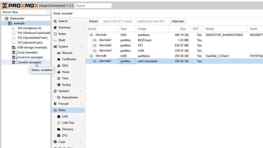263x148 pixels.
Task: Click the Summary book icon
Action: (55, 28)
